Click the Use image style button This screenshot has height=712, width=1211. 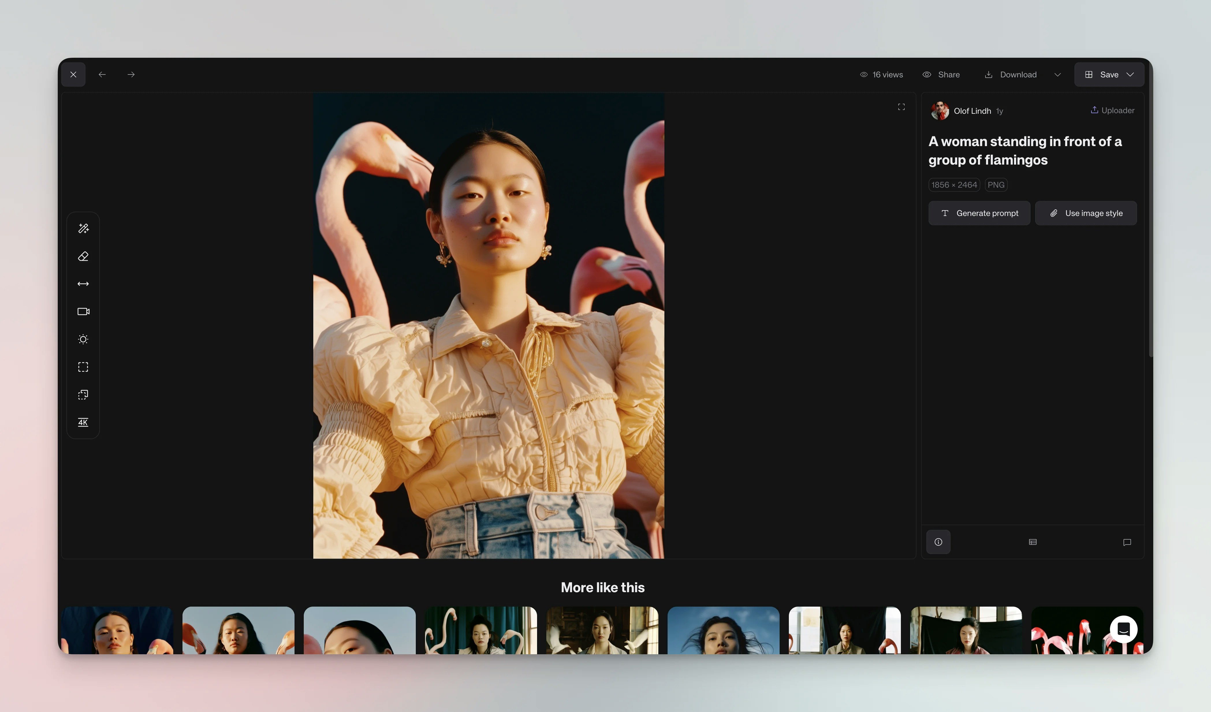[x=1086, y=213]
